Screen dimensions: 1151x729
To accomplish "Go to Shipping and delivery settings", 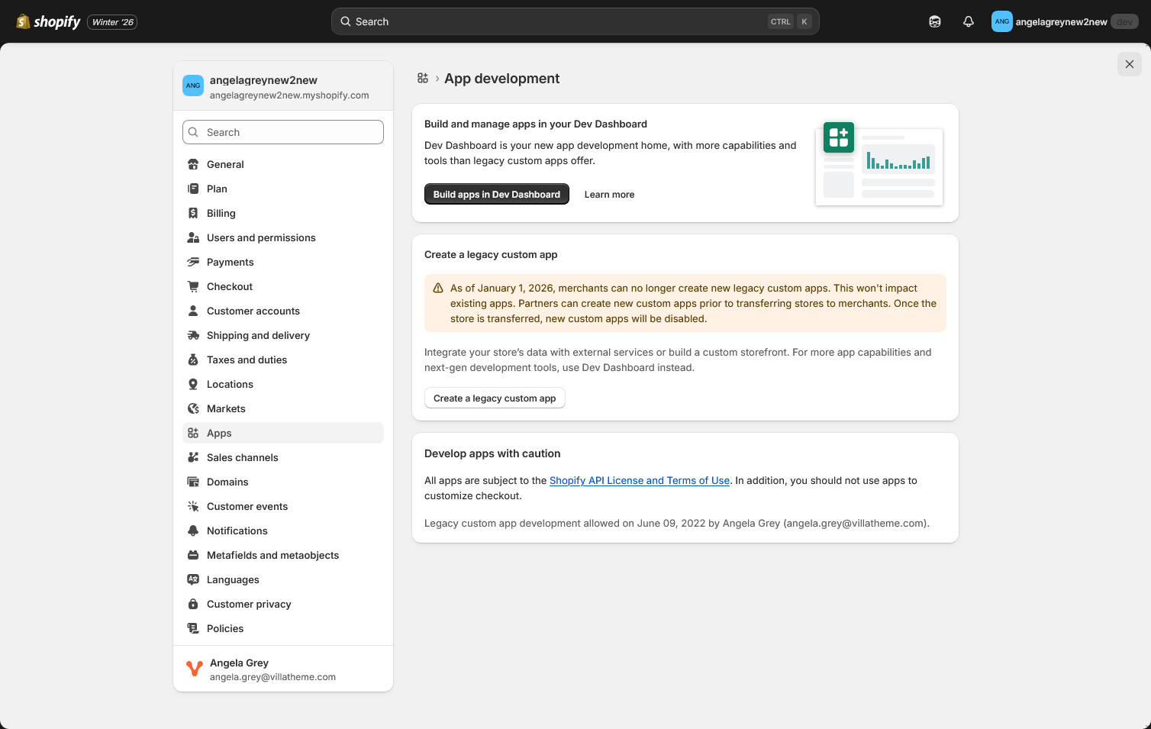I will (258, 335).
